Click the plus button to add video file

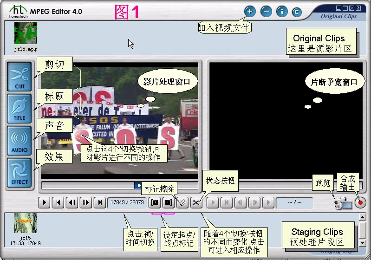(250, 11)
